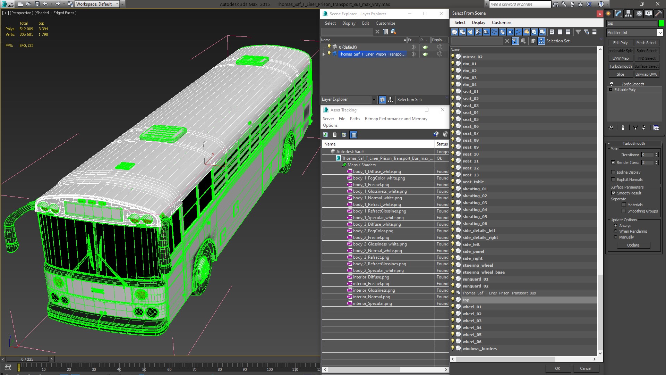Open Select menu in Select From Scene
This screenshot has width=666, height=375.
coord(460,23)
